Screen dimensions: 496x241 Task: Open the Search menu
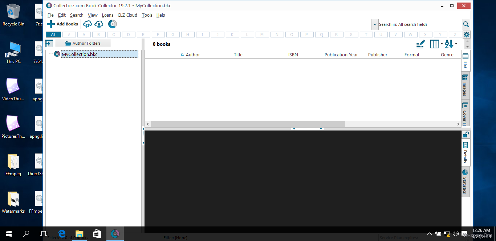[77, 15]
